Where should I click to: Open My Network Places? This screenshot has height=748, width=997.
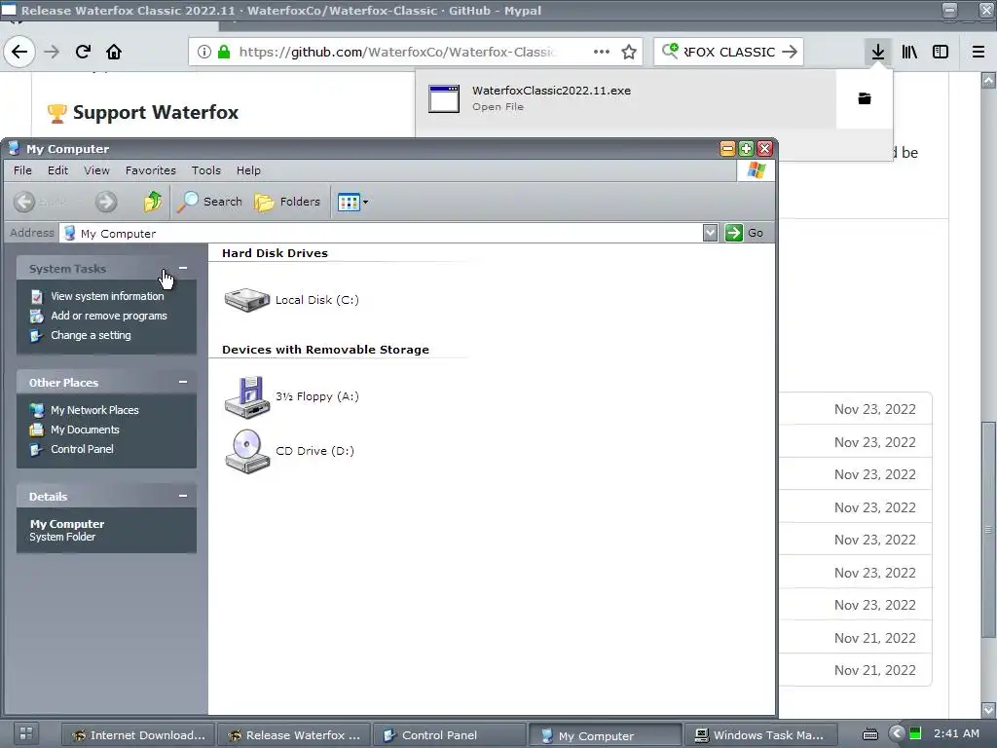point(94,410)
